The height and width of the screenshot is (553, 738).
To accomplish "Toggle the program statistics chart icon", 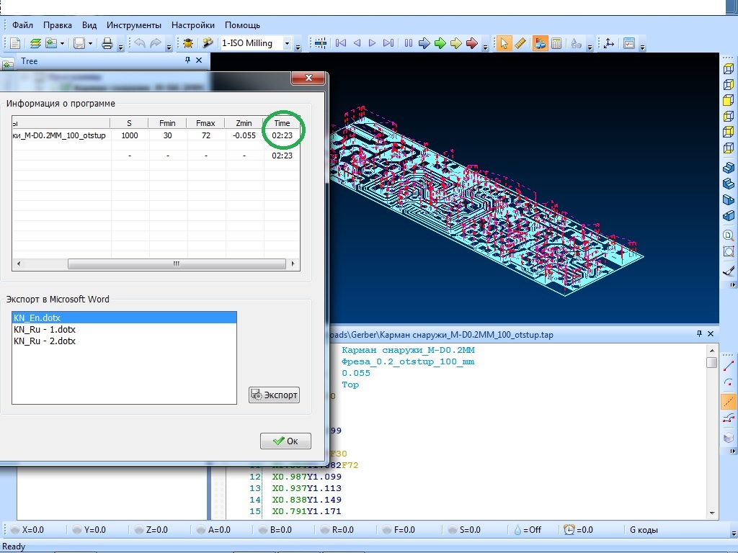I will (540, 43).
